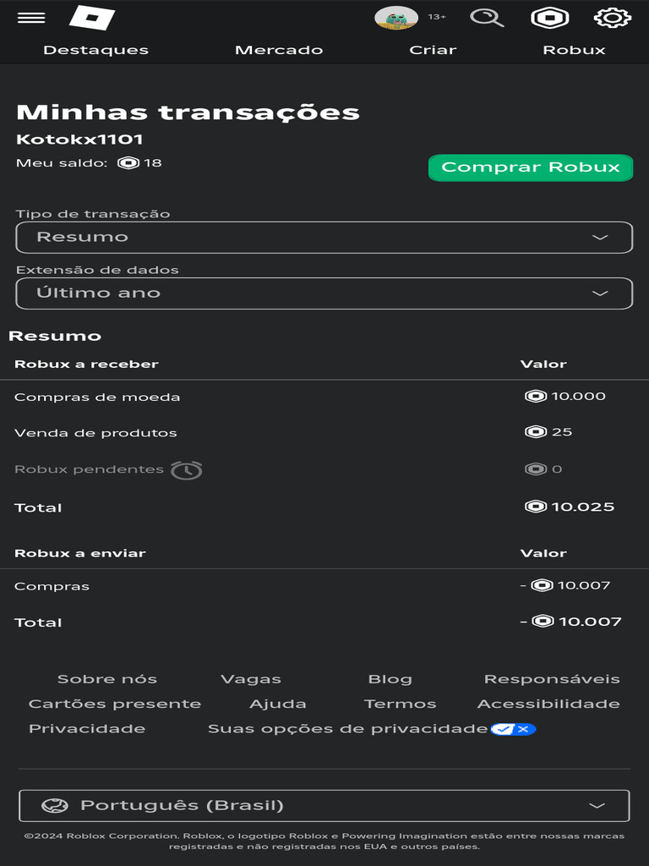The image size is (649, 866).
Task: Open the profile avatar picture
Action: [396, 18]
